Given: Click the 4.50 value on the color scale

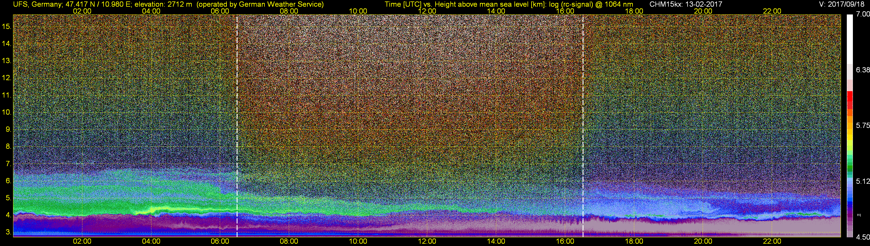Looking at the screenshot, I should [863, 237].
